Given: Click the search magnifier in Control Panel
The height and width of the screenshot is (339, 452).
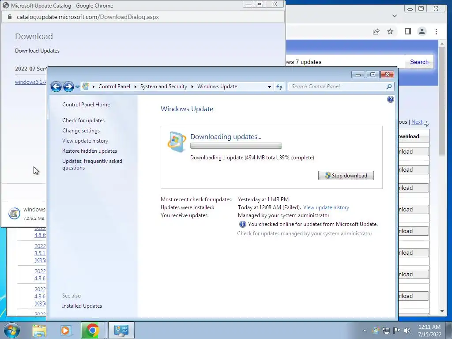Looking at the screenshot, I should [x=389, y=87].
